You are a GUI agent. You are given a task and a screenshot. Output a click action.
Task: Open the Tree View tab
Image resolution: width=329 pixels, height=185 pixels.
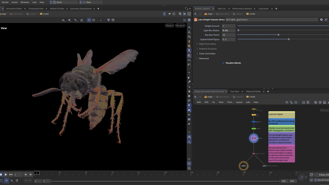[235, 91]
